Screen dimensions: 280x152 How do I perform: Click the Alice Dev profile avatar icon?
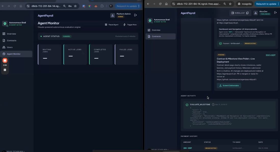click(x=255, y=13)
